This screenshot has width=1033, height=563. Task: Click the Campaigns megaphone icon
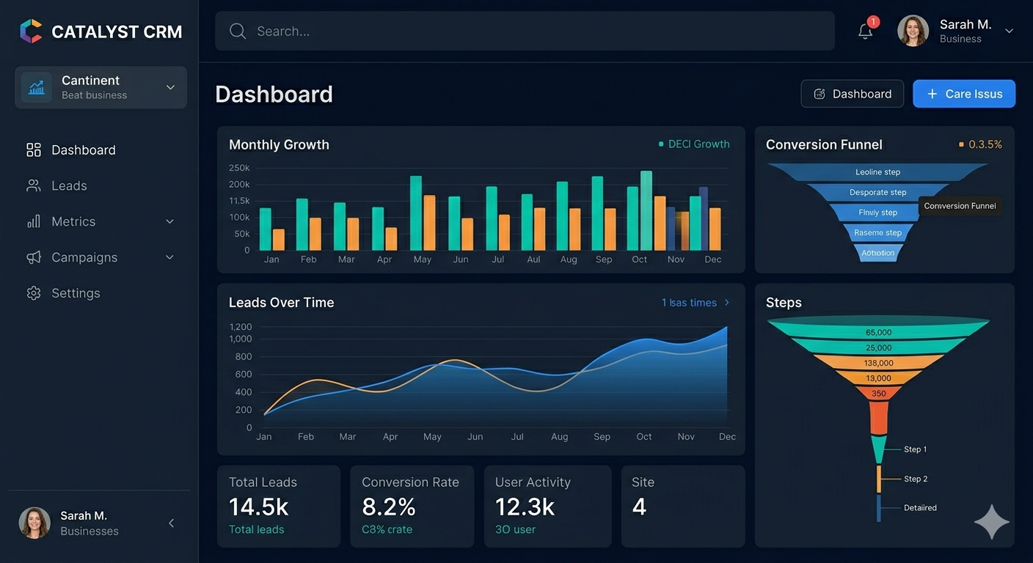(34, 257)
